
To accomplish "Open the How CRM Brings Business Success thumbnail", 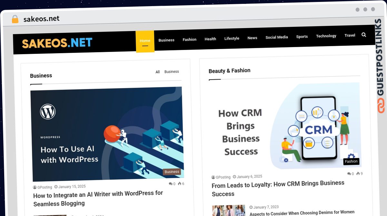I will pyautogui.click(x=285, y=127).
